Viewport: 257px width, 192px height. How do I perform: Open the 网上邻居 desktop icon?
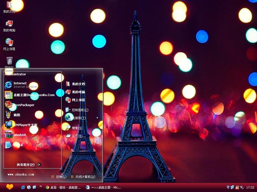tap(9, 44)
